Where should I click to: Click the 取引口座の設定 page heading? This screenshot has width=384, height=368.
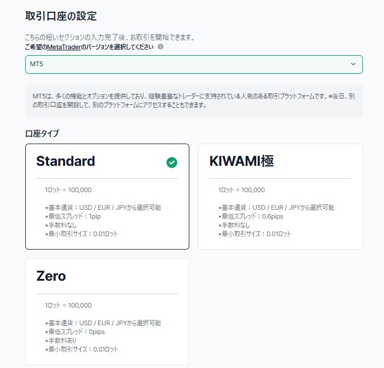point(61,16)
